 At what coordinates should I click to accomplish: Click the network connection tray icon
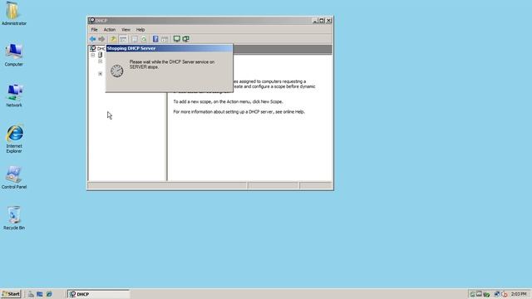coord(497,294)
